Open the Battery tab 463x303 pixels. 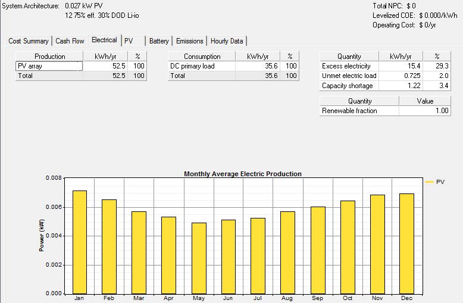159,41
